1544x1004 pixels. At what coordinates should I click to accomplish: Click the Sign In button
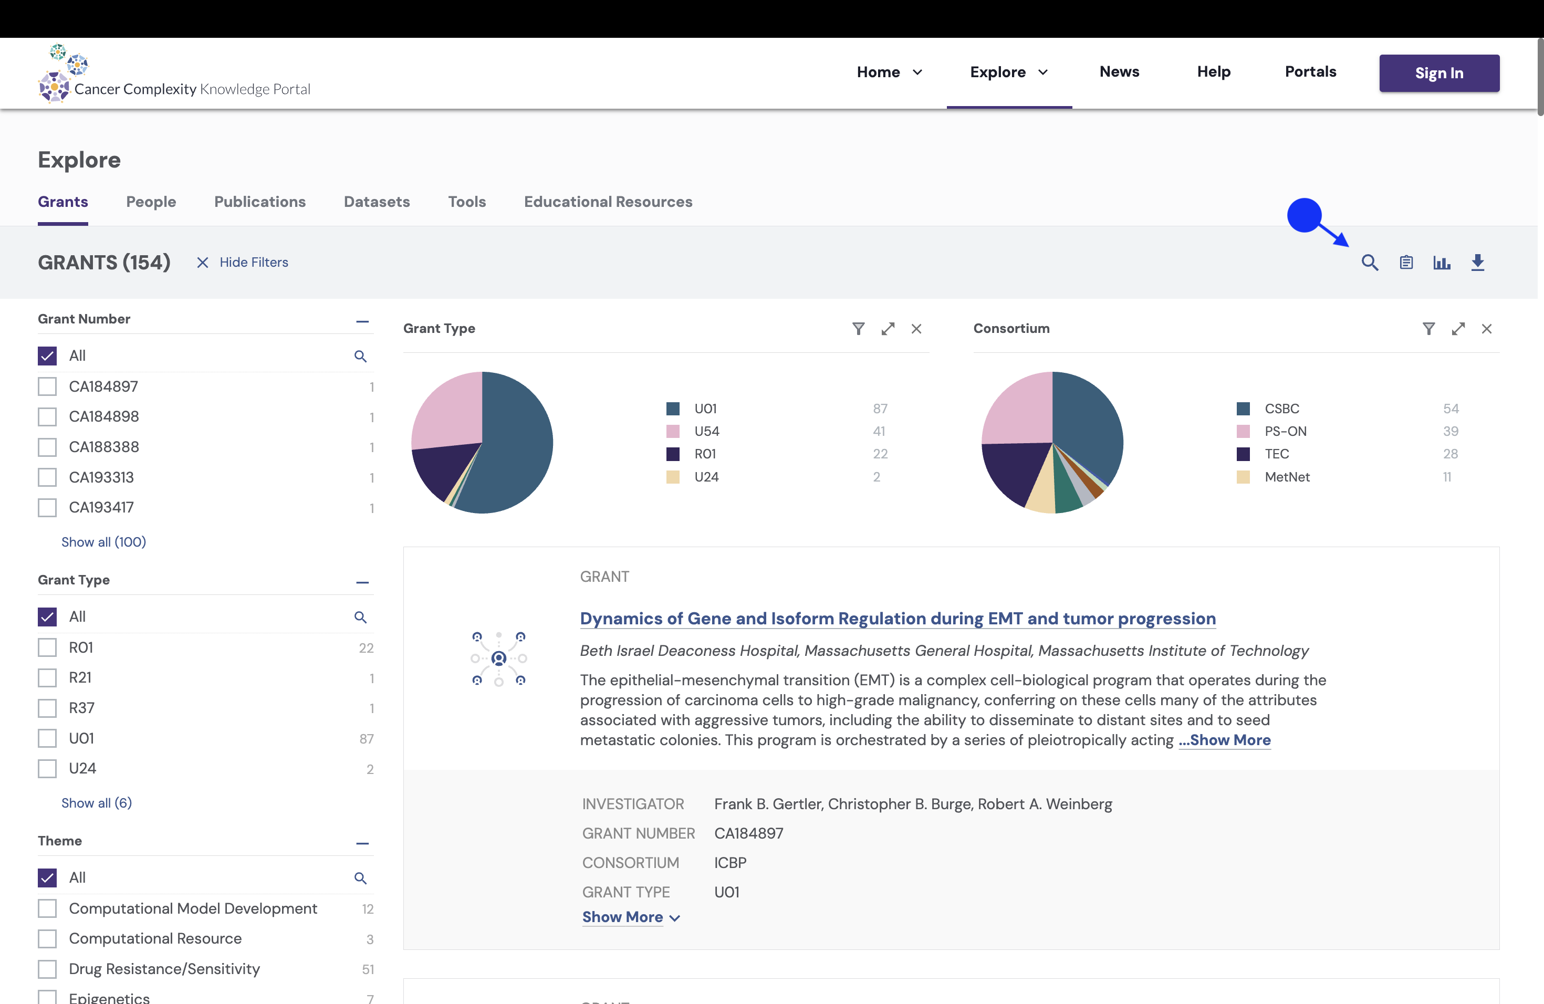[x=1439, y=74]
